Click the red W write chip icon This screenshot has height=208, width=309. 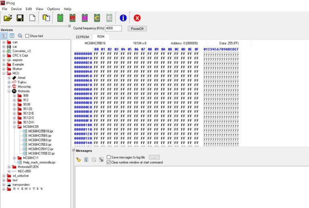pos(72,18)
